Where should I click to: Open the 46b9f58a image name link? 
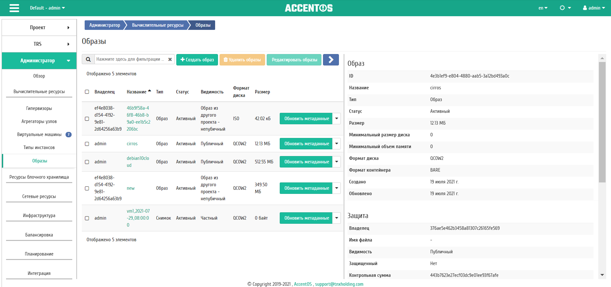point(138,119)
